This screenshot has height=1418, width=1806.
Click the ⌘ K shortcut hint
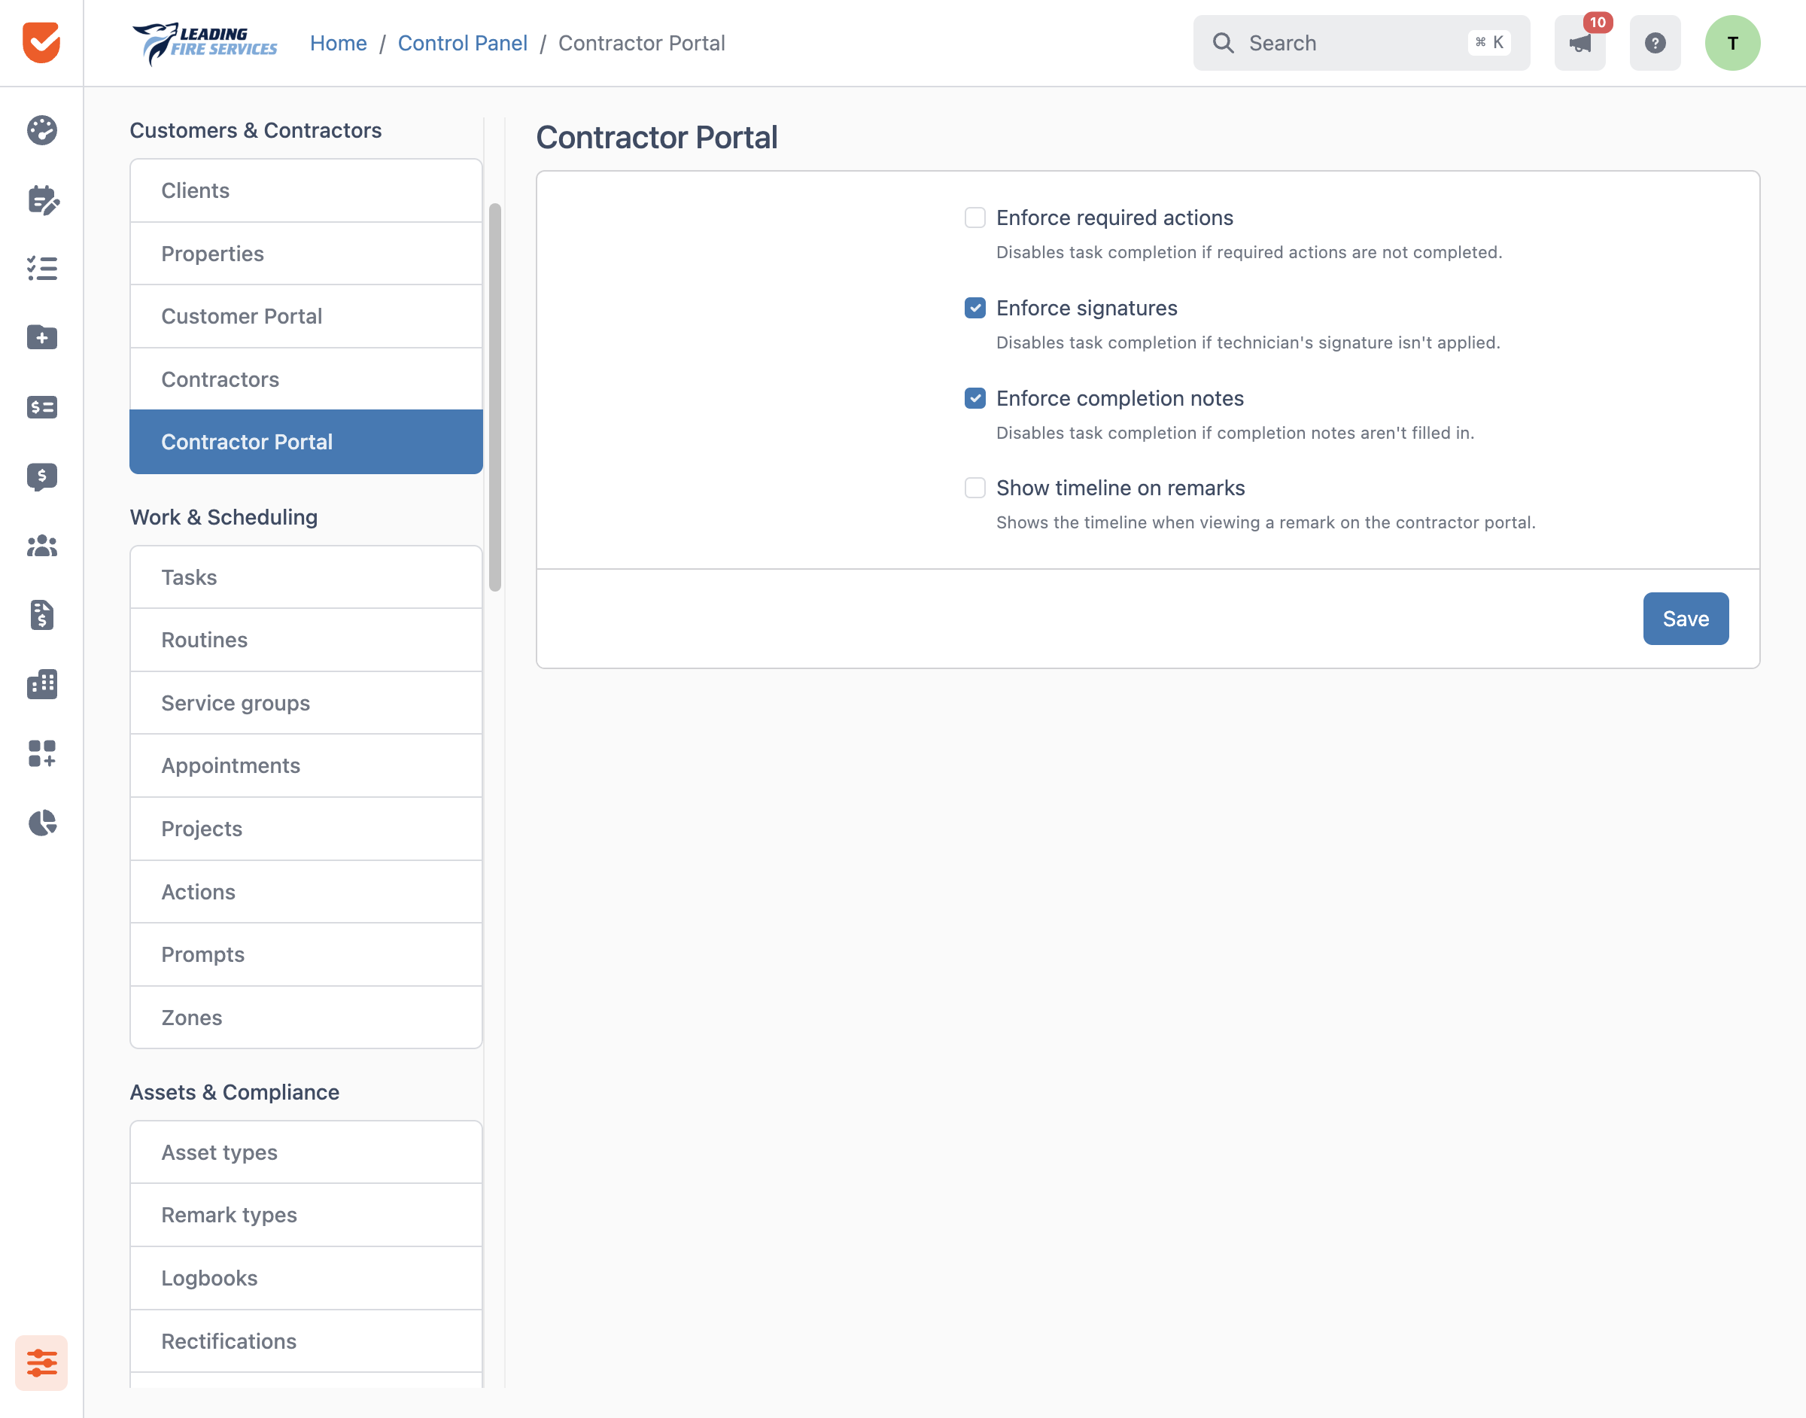point(1490,42)
